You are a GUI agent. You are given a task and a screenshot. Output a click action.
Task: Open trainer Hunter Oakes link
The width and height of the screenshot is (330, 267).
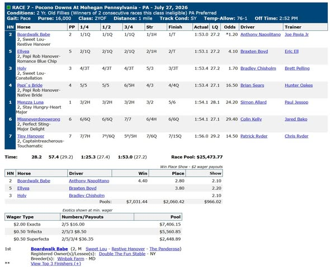pyautogui.click(x=299, y=85)
